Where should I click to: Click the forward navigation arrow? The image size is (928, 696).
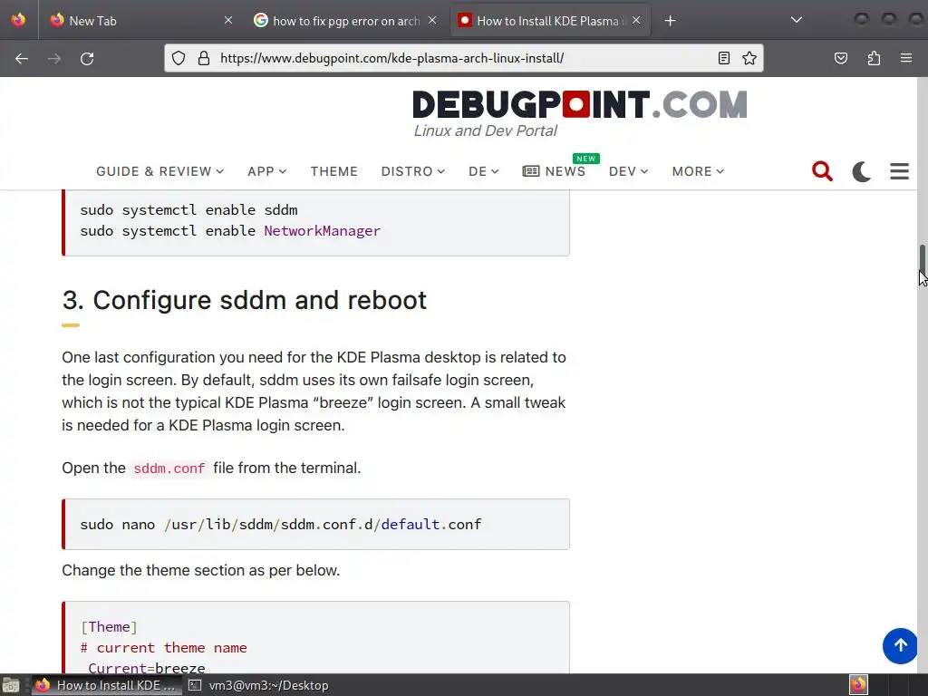coord(54,59)
